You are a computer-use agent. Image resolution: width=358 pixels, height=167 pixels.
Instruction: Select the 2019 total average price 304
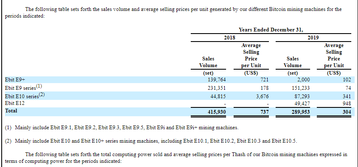pyautogui.click(x=347, y=112)
